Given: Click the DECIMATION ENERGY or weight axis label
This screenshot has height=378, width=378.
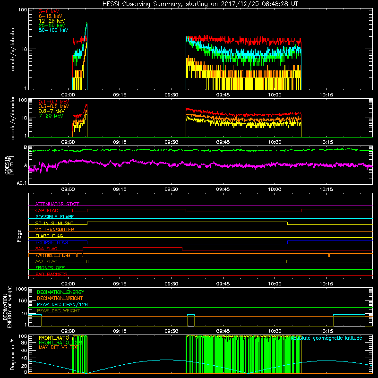Looking at the screenshot, I should (7, 307).
